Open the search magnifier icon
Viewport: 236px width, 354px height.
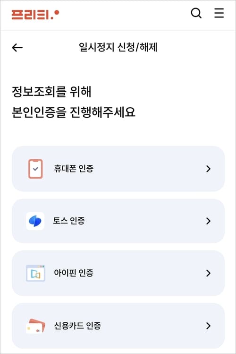(x=196, y=13)
